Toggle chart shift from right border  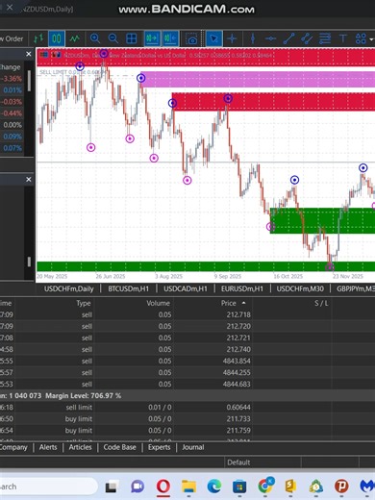(x=170, y=38)
